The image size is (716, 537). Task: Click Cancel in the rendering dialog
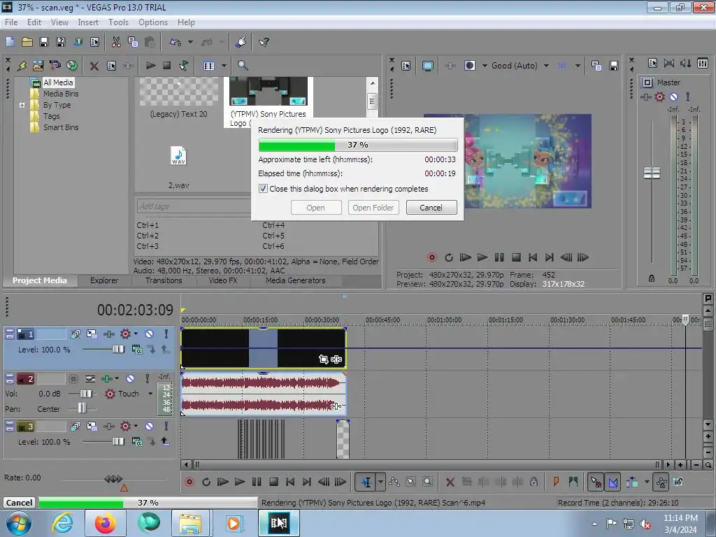[x=431, y=208]
